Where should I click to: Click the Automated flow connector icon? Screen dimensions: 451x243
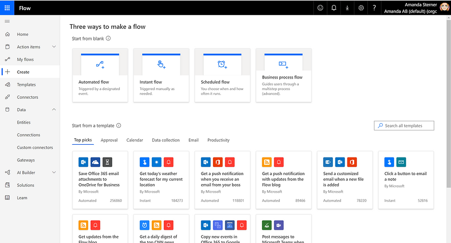(x=100, y=65)
